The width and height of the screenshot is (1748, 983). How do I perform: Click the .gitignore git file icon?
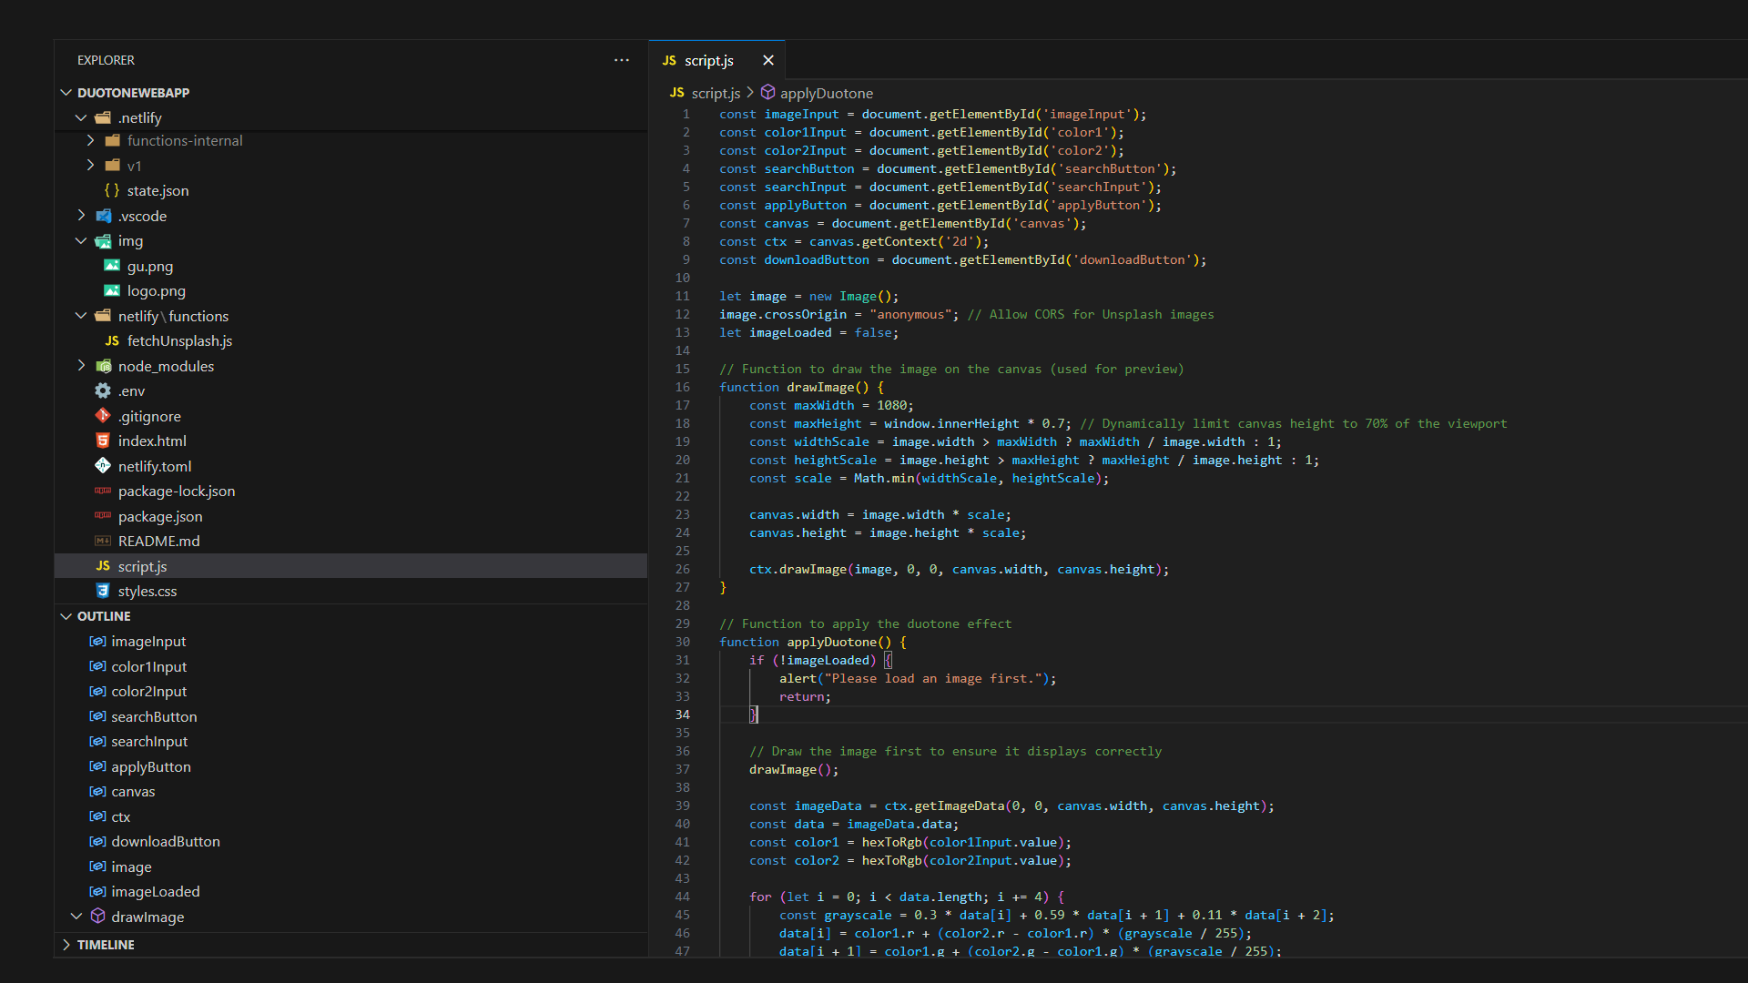[103, 416]
